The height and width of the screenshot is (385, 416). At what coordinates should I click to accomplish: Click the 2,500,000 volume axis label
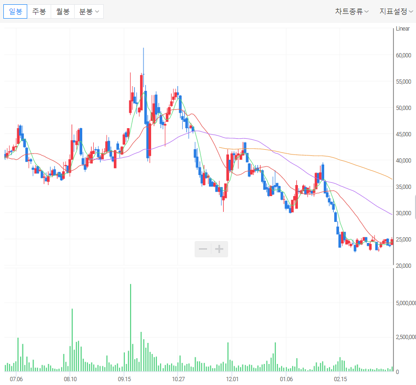point(406,337)
